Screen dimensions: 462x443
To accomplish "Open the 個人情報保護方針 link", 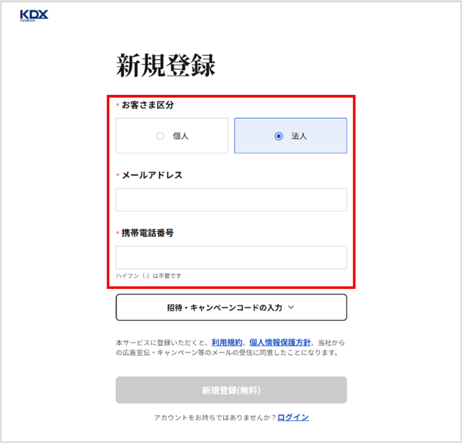I will [280, 343].
